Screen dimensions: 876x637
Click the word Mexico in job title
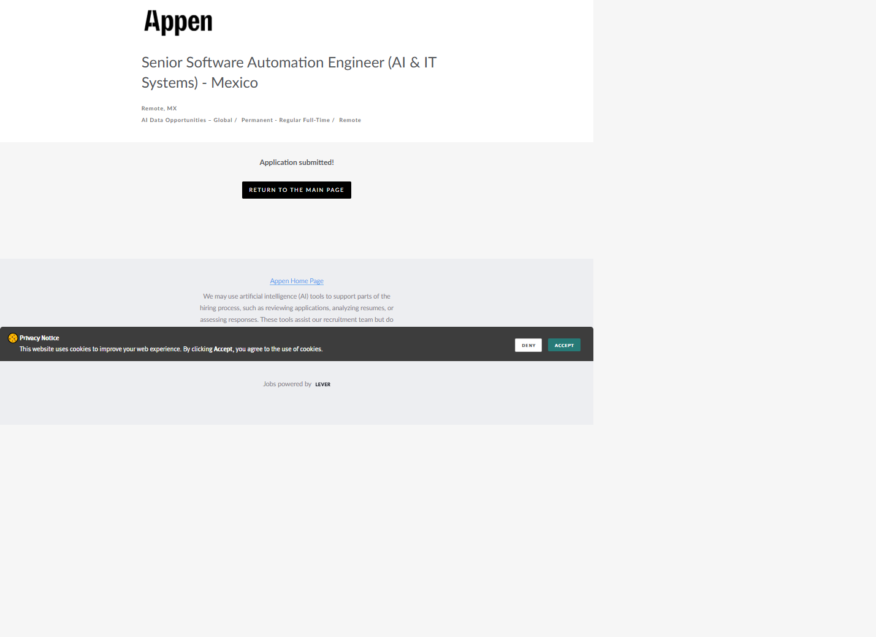(x=234, y=83)
